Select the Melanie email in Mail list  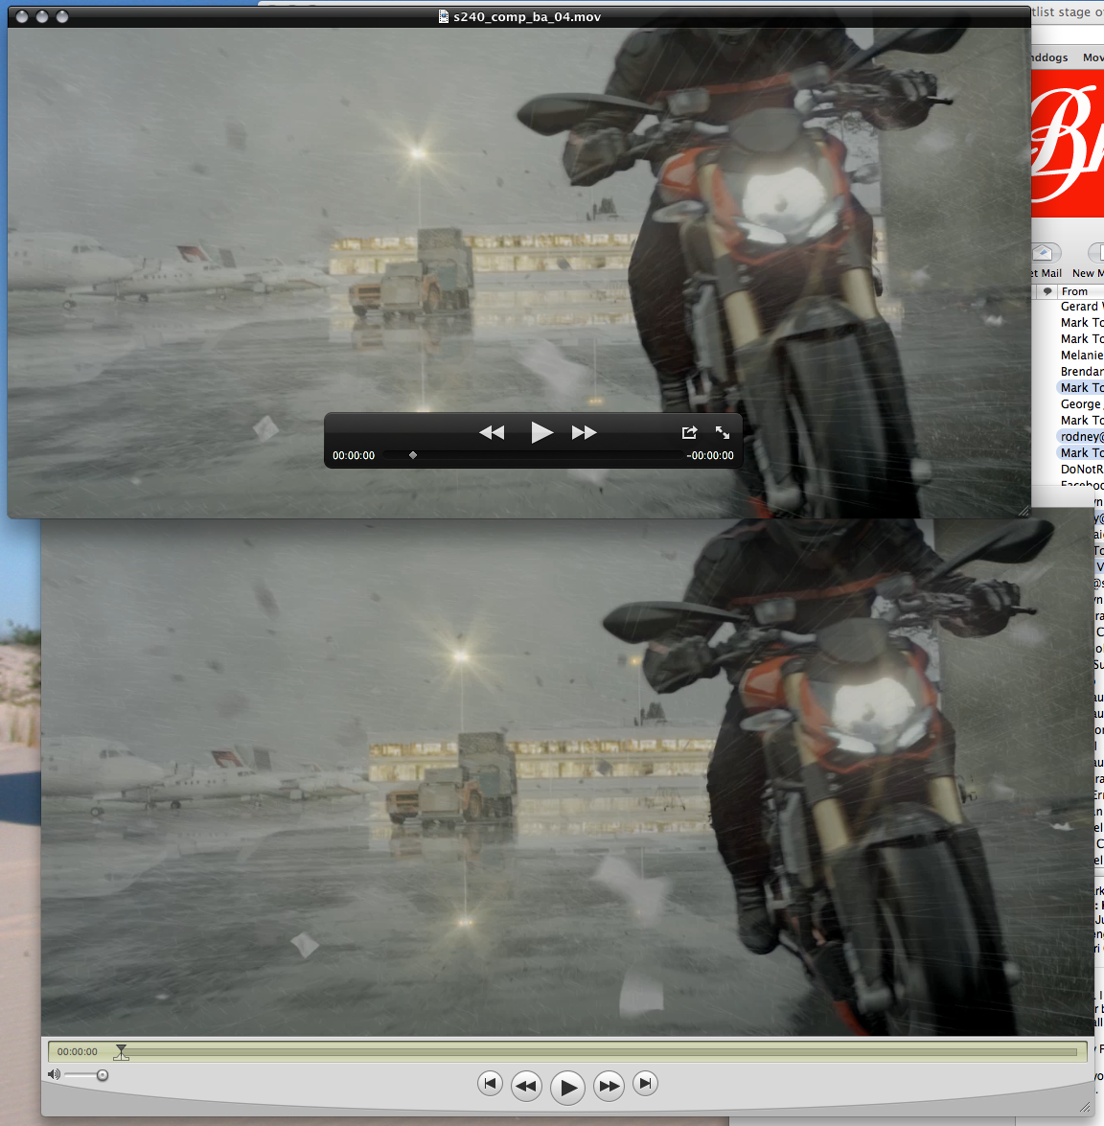pos(1082,355)
